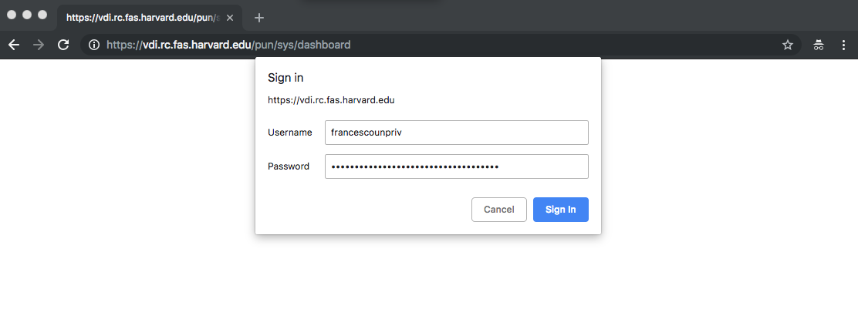
Task: Reload the current page
Action: (63, 45)
